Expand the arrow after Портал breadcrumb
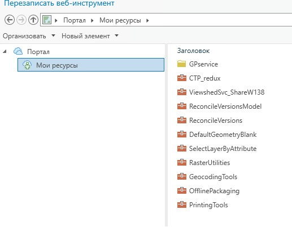Screen dimensions: 292x227 (92, 20)
